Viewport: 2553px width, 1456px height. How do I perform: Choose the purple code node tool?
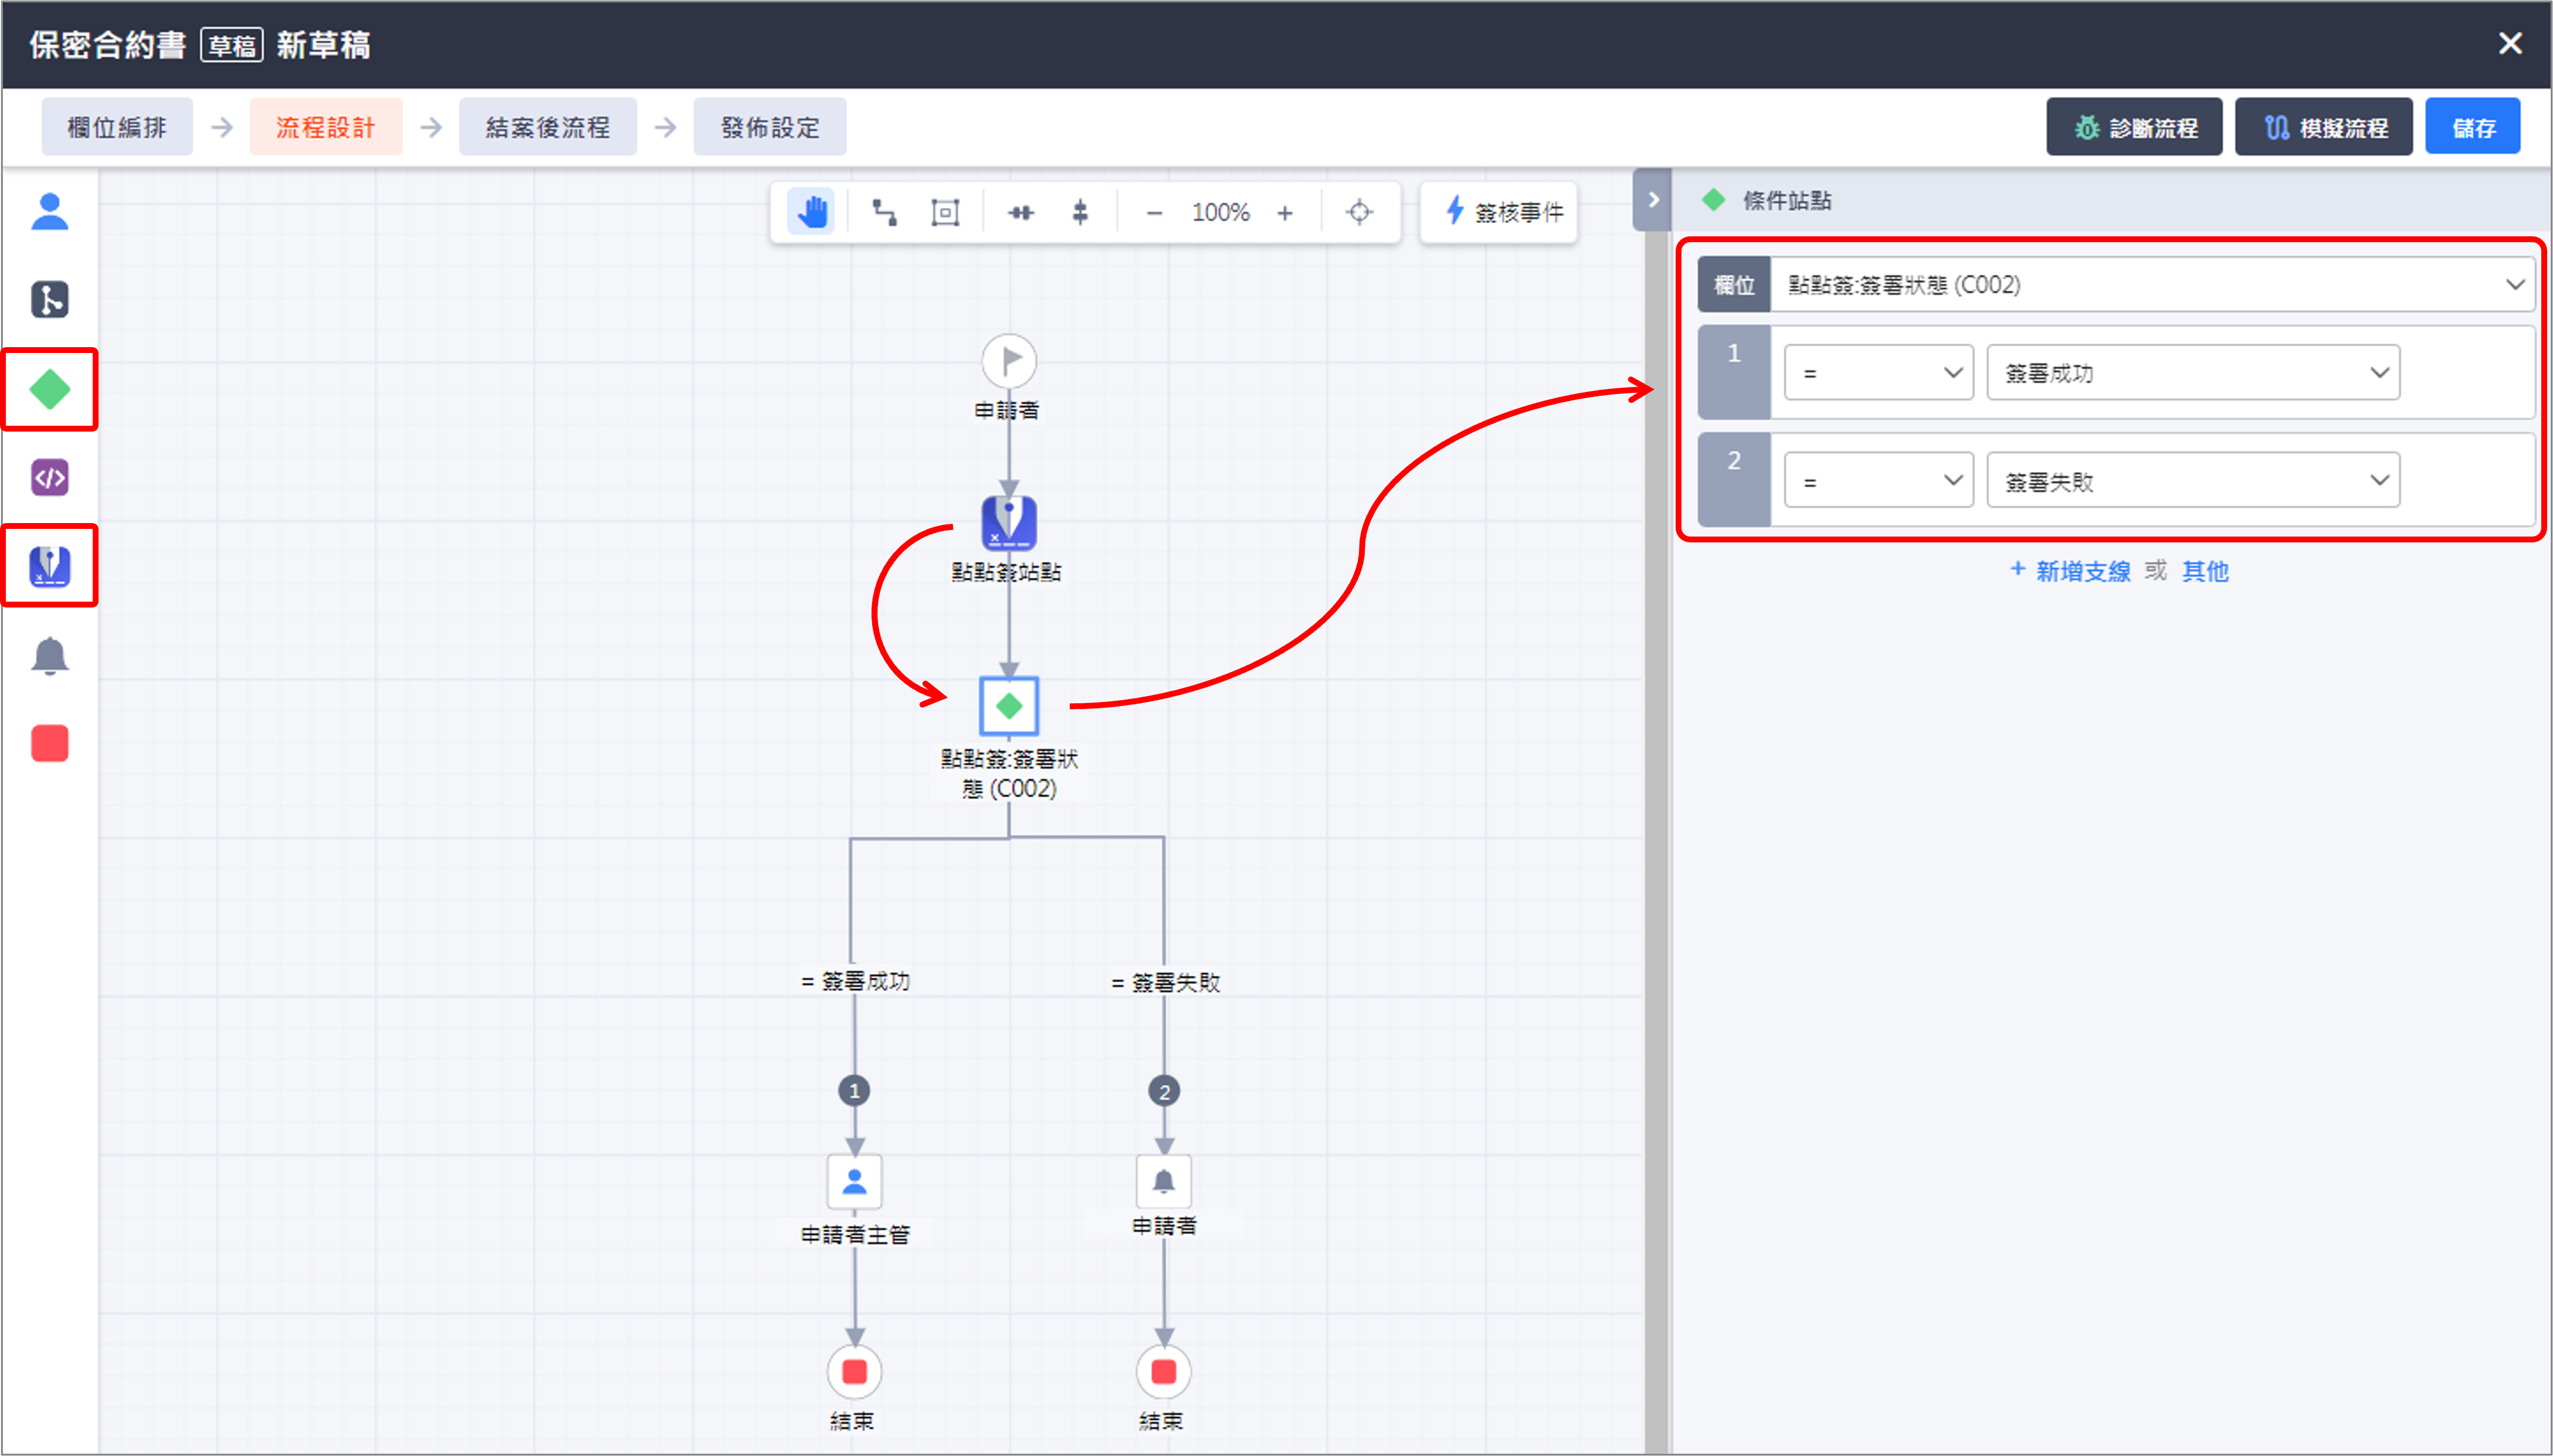(x=49, y=478)
